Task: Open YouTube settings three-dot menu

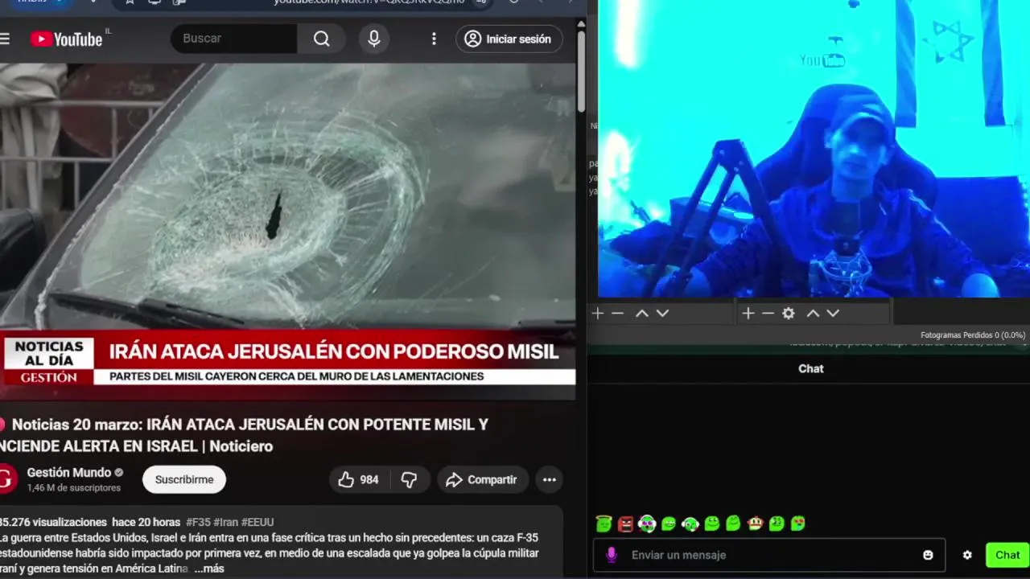Action: pos(434,39)
